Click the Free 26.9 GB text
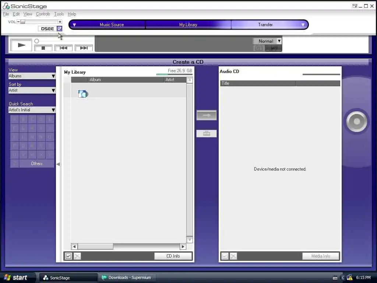Screen dimensions: 377x283 coord(180,71)
